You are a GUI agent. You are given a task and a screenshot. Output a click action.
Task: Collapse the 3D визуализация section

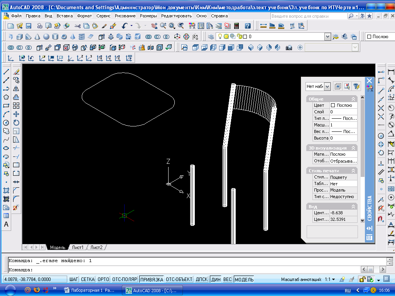pos(353,148)
